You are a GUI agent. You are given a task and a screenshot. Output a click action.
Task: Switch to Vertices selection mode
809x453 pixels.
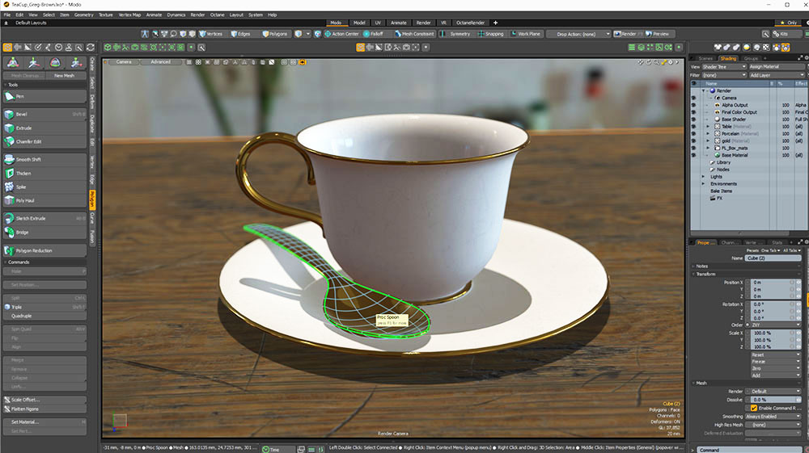point(211,34)
